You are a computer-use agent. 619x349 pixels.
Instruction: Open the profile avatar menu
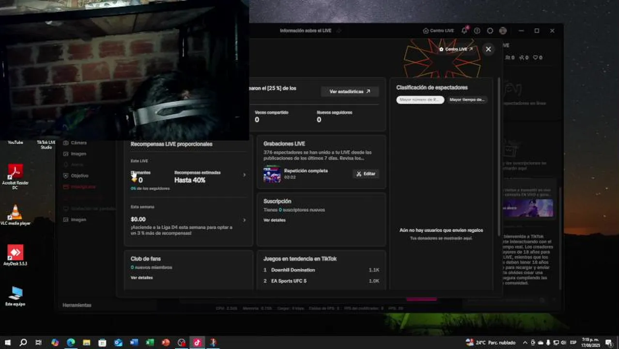503,31
